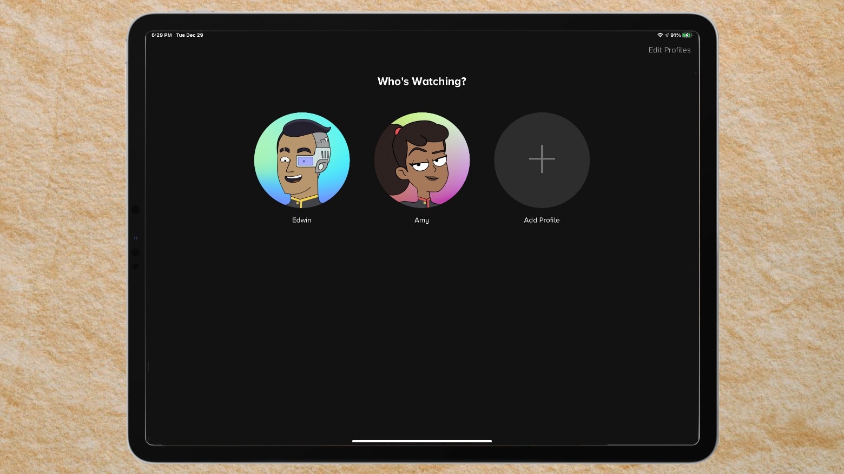Image resolution: width=844 pixels, height=474 pixels.
Task: Click the Wi-Fi icon in the status bar
Action: (660, 35)
